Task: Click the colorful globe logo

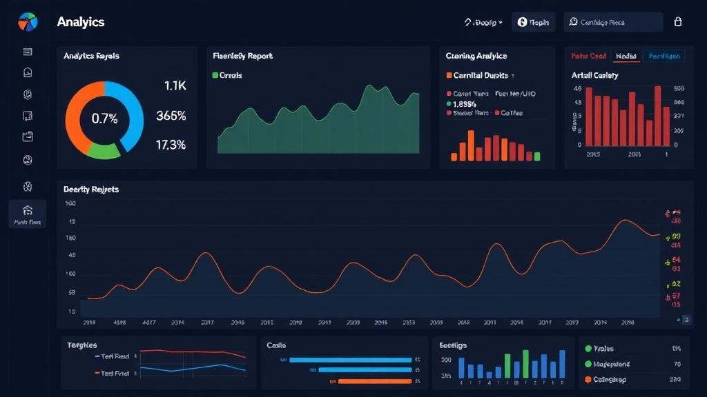Action: coord(28,21)
